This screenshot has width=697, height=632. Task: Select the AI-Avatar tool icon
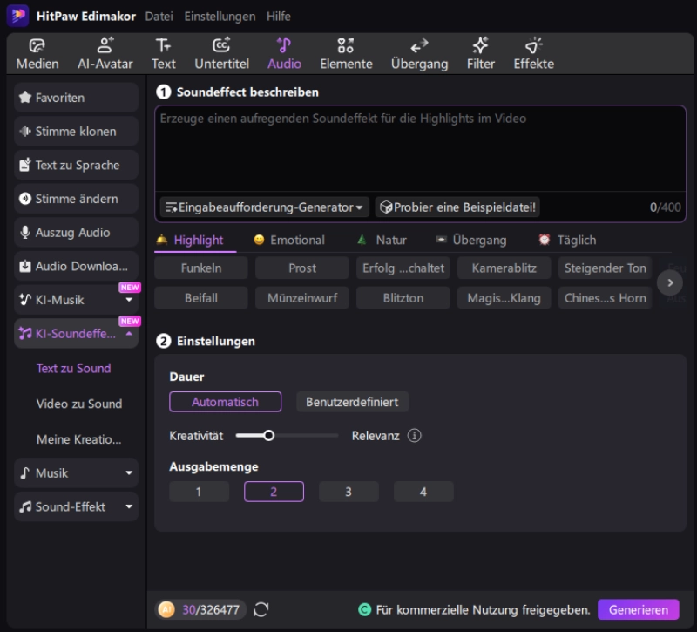pos(105,54)
